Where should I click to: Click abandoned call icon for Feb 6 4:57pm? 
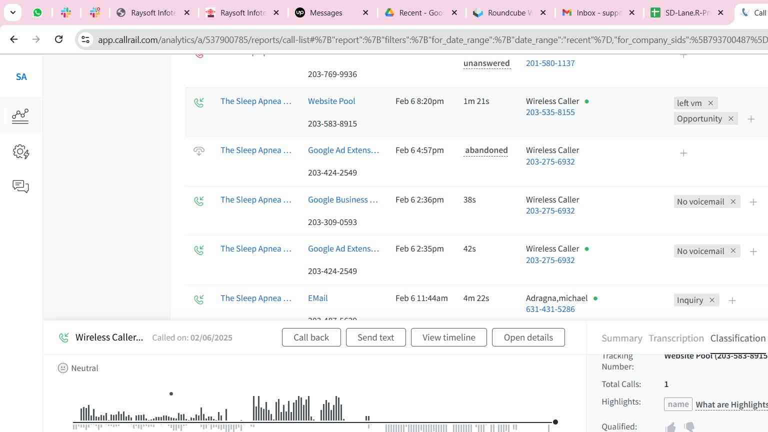point(199,151)
